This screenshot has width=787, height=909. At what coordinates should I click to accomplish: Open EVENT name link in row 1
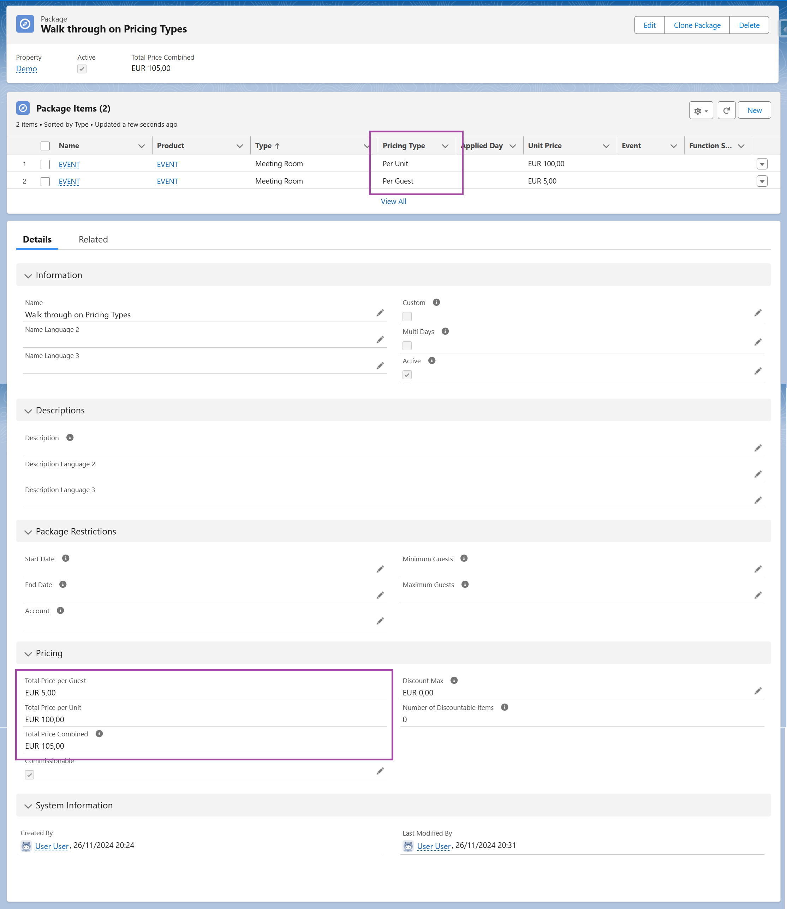70,164
